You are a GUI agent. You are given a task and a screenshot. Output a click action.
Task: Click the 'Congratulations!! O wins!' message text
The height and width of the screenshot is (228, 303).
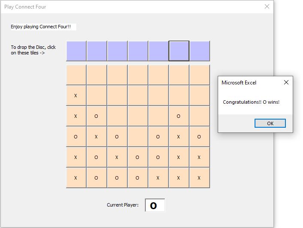pyautogui.click(x=251, y=102)
